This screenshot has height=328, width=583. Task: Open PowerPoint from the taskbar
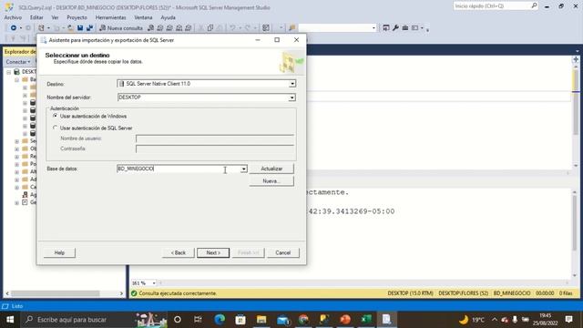[x=345, y=320]
